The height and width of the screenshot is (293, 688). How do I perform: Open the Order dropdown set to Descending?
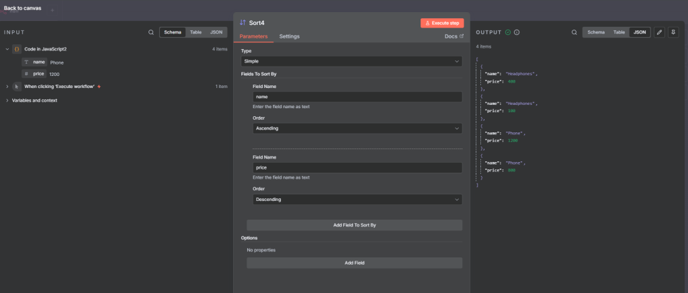[x=357, y=200]
